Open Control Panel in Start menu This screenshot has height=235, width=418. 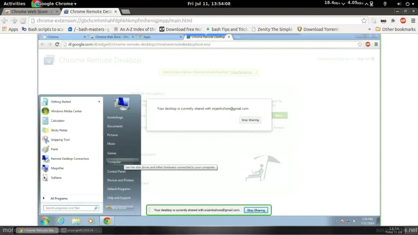coord(116,172)
